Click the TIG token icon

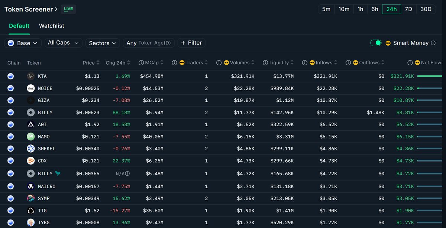[x=31, y=211]
